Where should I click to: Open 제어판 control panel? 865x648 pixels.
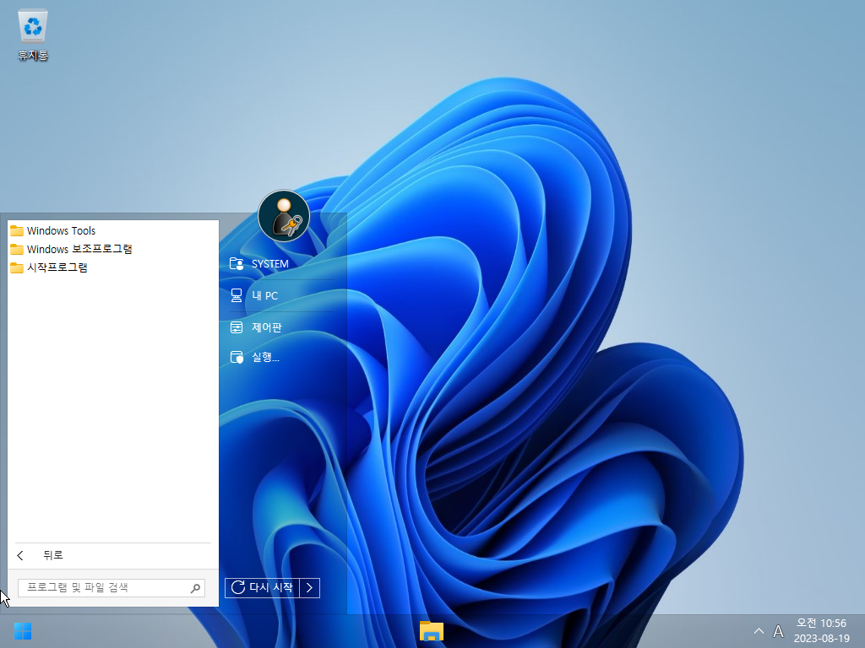click(x=281, y=327)
